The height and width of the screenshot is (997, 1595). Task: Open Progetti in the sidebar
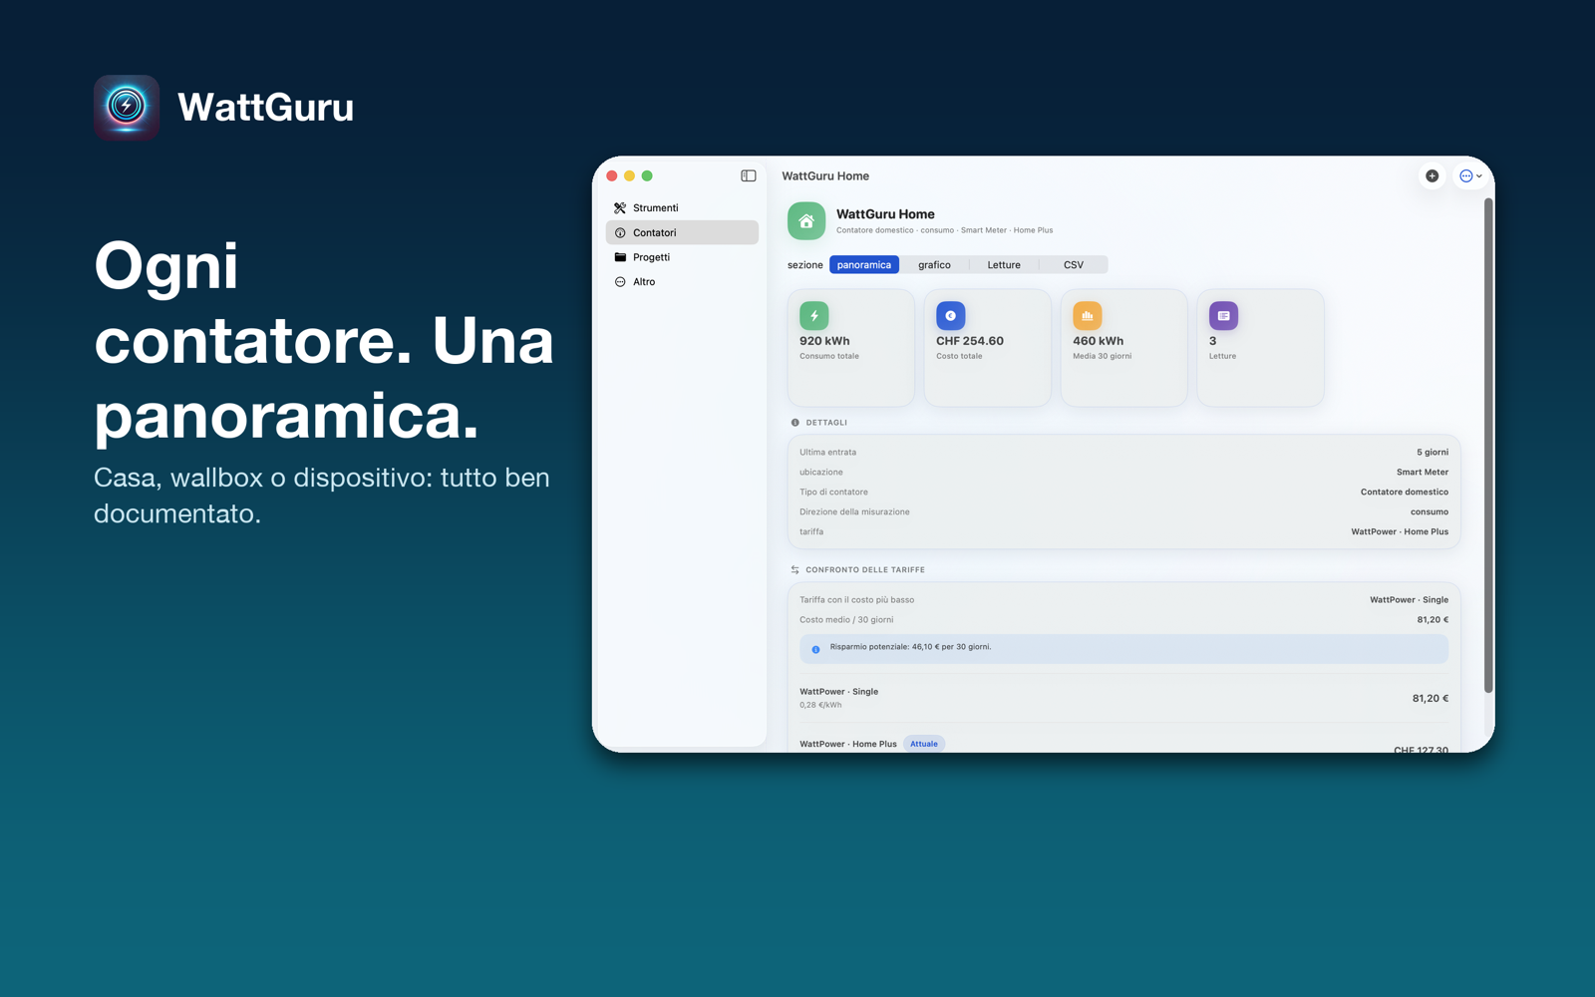coord(682,257)
